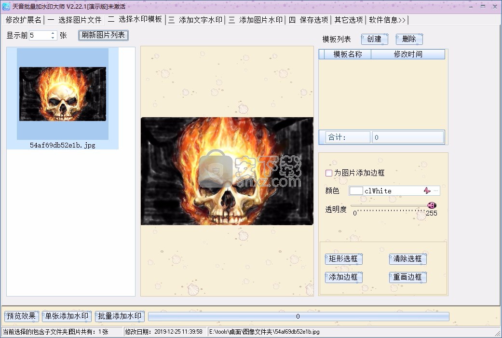This screenshot has height=338, width=502.
Task: Increase the 显示前 count with up arrow
Action: tap(53, 33)
